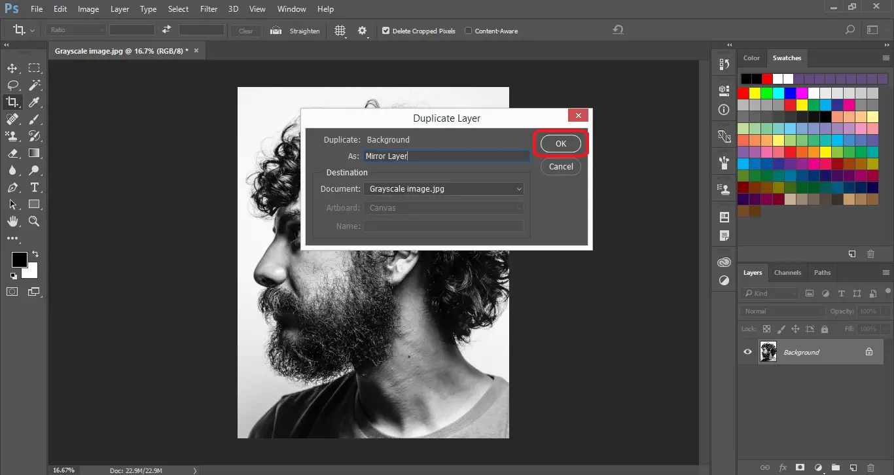The width and height of the screenshot is (894, 475).
Task: Open crop overlay grid options
Action: click(x=340, y=31)
